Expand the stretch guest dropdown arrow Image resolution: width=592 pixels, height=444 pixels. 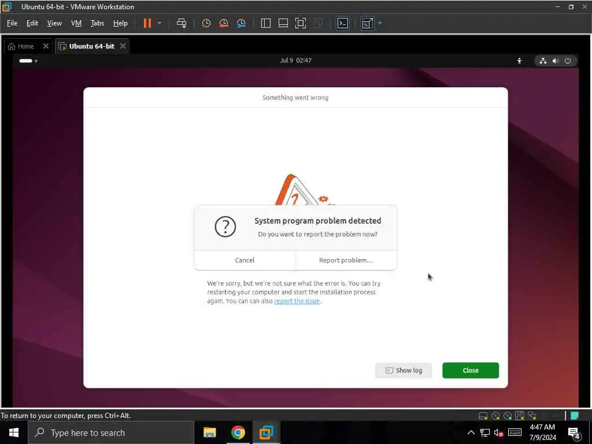point(380,23)
